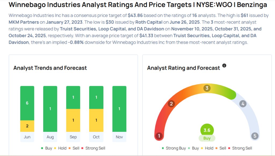The width and height of the screenshot is (275, 156).
Task: Click the August bar showing 1 Buy
Action: coord(50,109)
